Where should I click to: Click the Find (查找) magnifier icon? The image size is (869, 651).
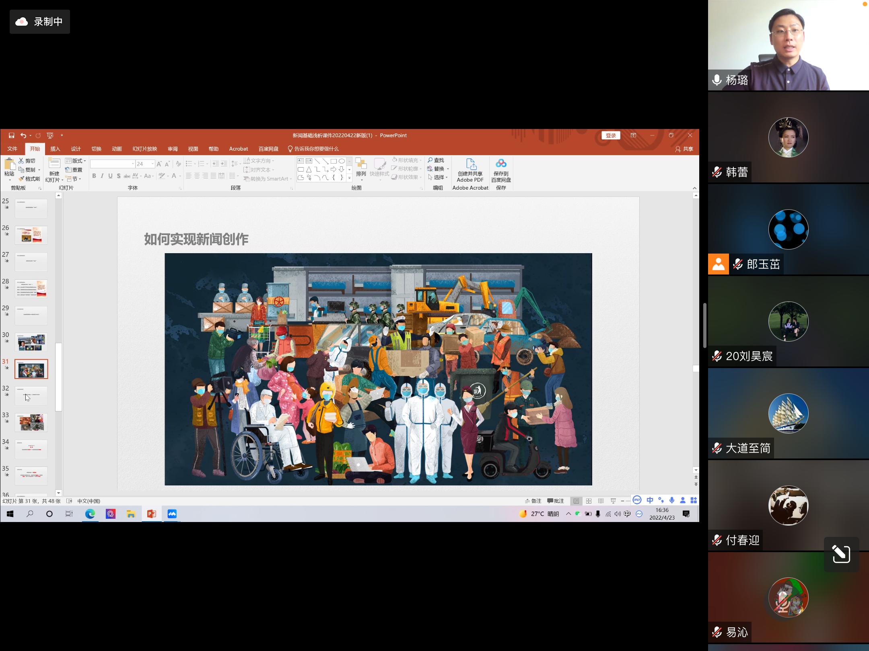point(430,160)
